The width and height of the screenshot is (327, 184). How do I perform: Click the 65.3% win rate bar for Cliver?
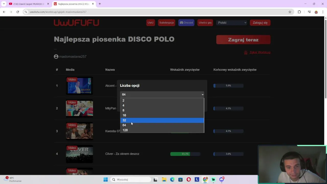[x=185, y=154]
